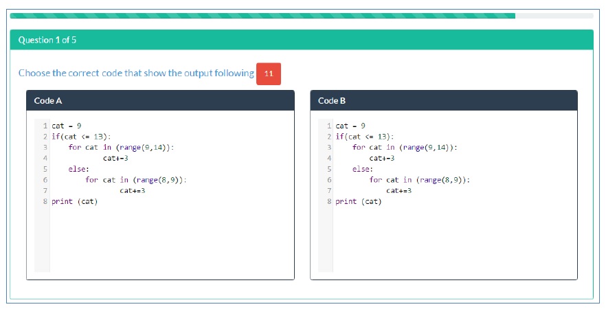Click the print (cat) line in Code B
This screenshot has height=309, width=606.
tap(358, 201)
